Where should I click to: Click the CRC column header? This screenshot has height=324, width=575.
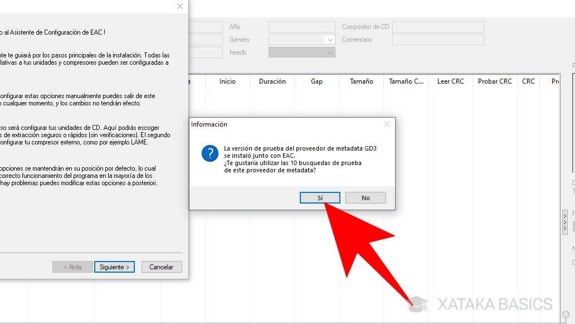[x=528, y=81]
